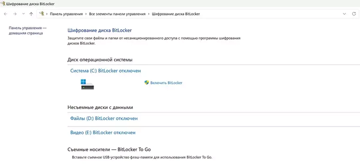
Task: Click the BitLocker icon in title bar
Action: 3,4
